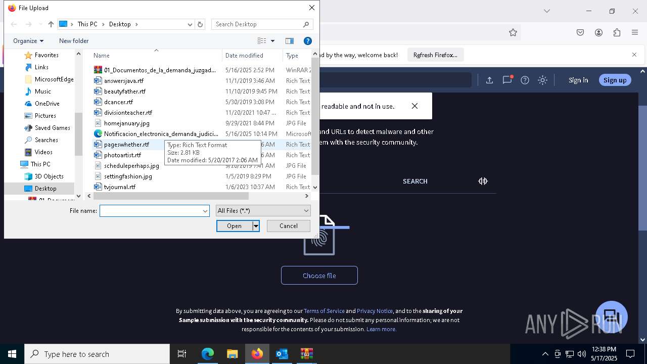The height and width of the screenshot is (364, 647).
Task: Open File Explorer from taskbar
Action: (x=232, y=354)
